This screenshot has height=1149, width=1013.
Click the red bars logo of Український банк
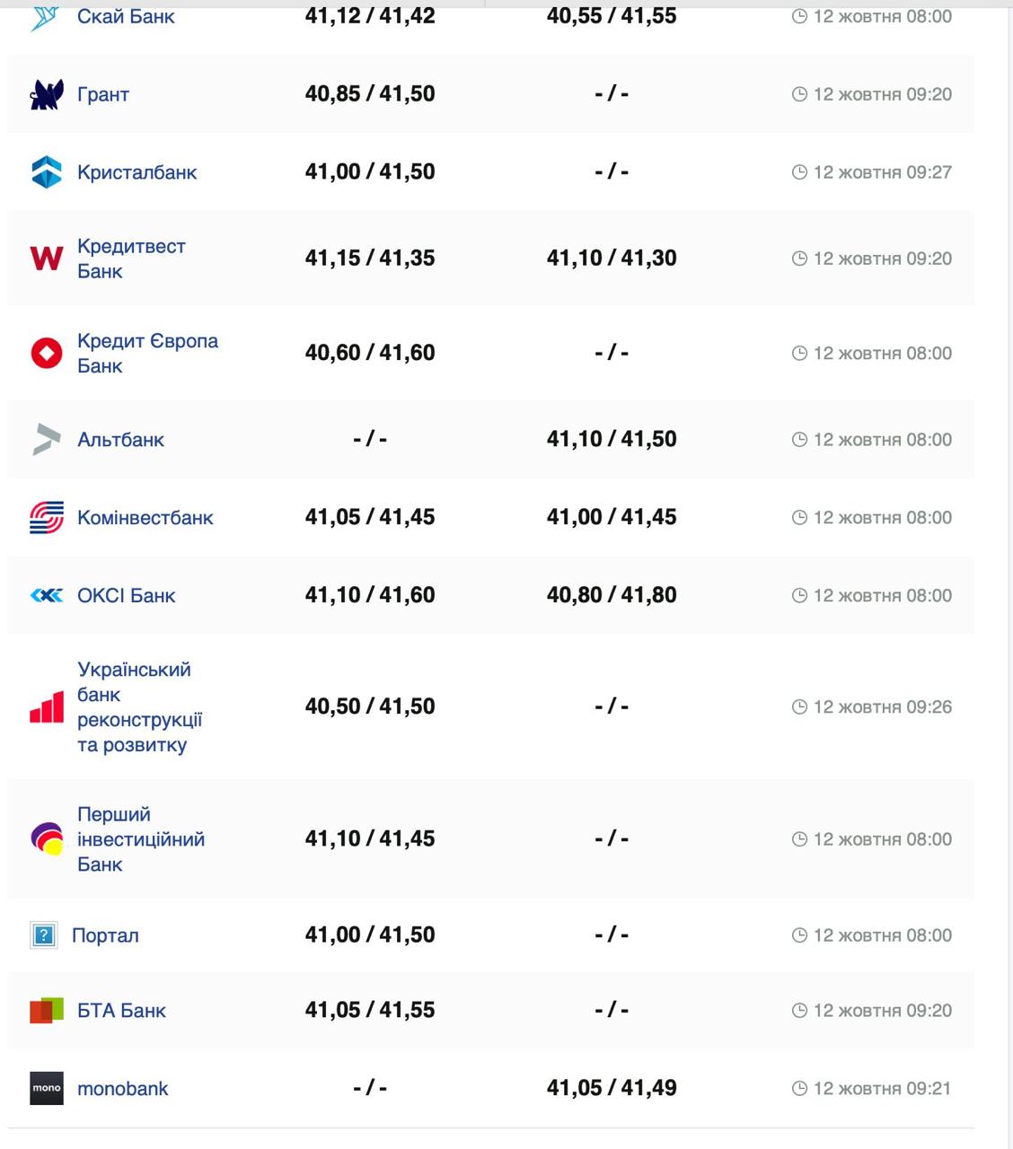point(47,707)
